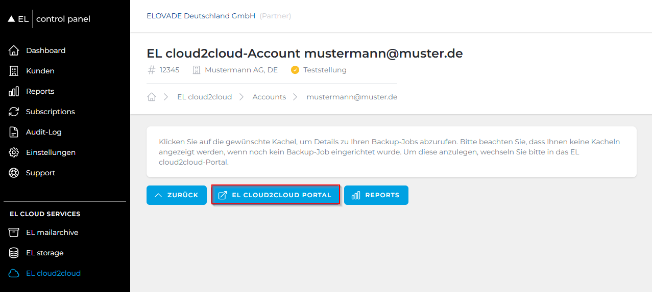Click the EL cloud2cloud cloud icon
This screenshot has height=292, width=652.
14,273
